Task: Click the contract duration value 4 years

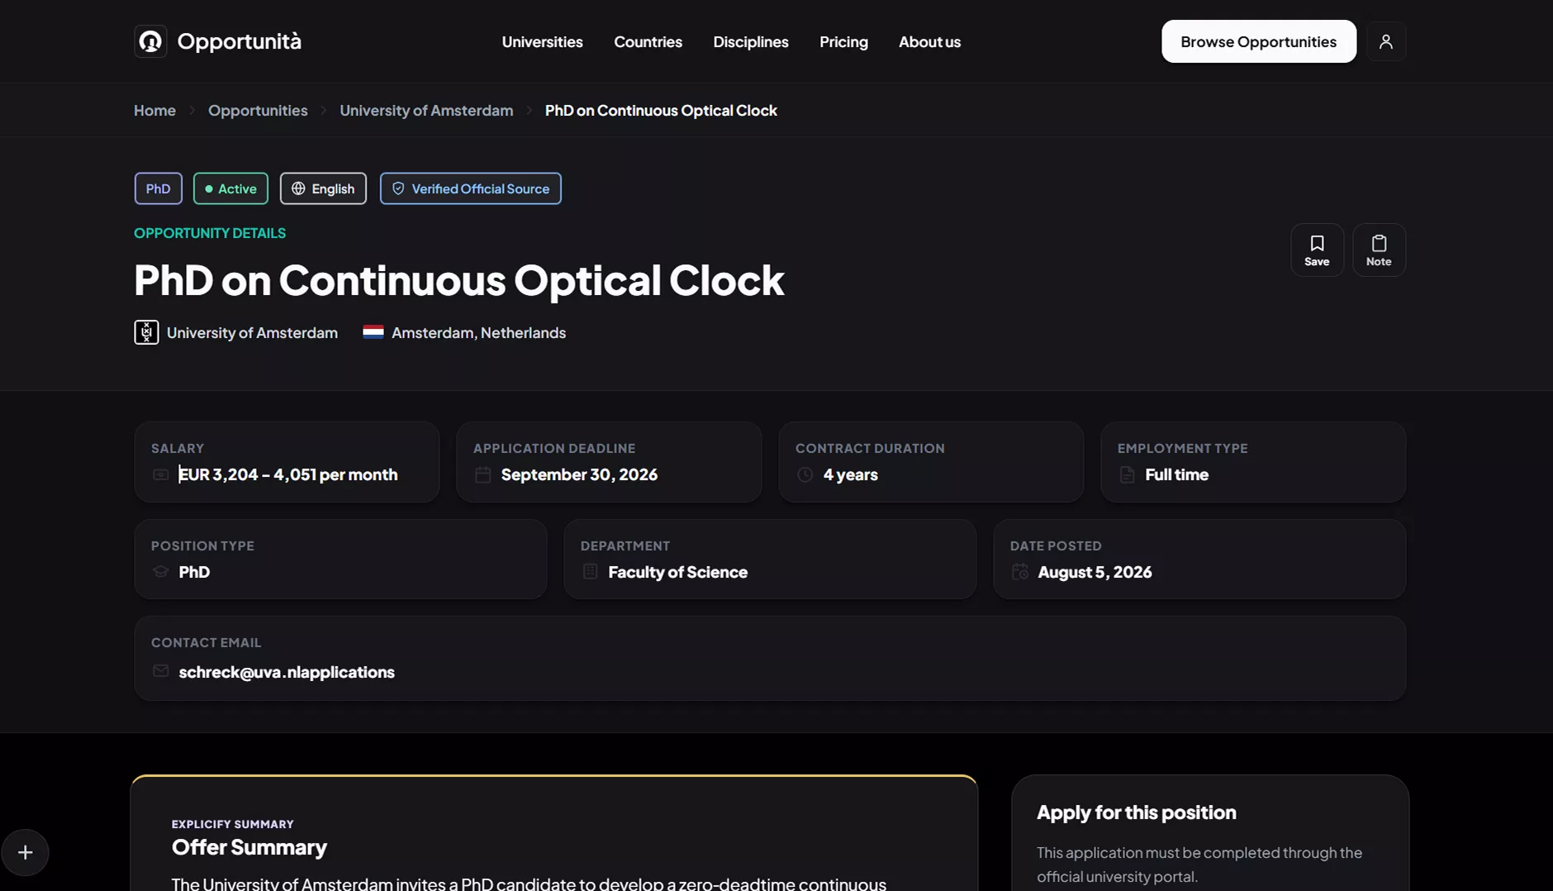Action: coord(850,474)
